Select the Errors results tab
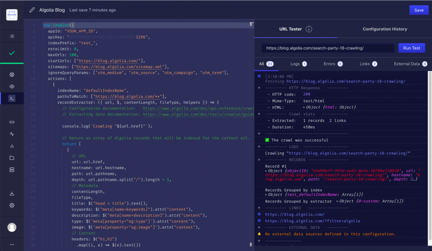432x251 pixels. point(333,64)
